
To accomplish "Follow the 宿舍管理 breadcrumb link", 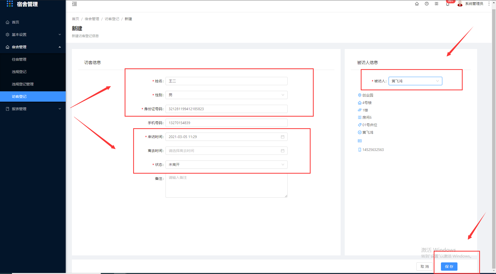I will [x=92, y=19].
